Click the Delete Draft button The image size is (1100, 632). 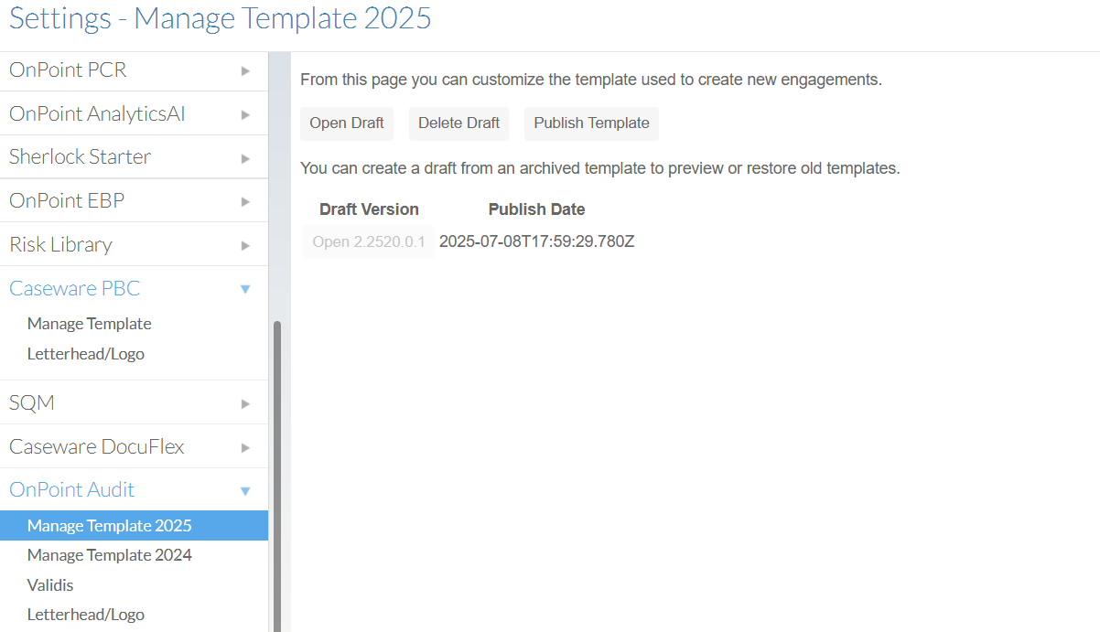coord(458,123)
